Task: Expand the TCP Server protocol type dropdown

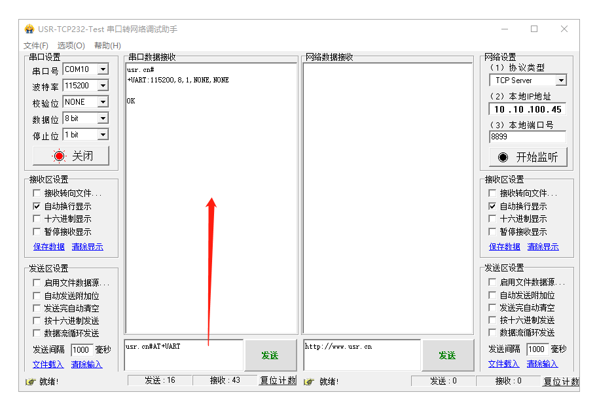Action: [x=561, y=80]
